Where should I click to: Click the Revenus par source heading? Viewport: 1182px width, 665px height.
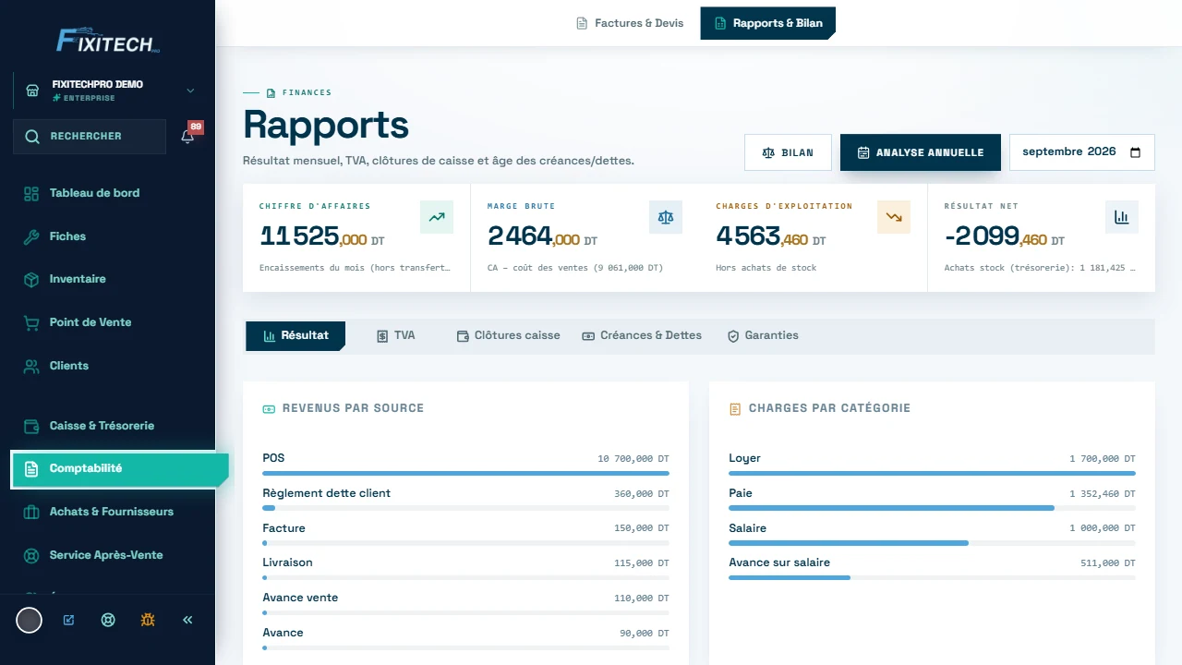[353, 408]
